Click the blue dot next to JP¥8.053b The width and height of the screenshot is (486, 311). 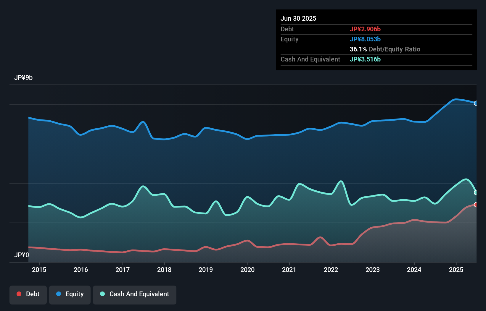point(365,39)
